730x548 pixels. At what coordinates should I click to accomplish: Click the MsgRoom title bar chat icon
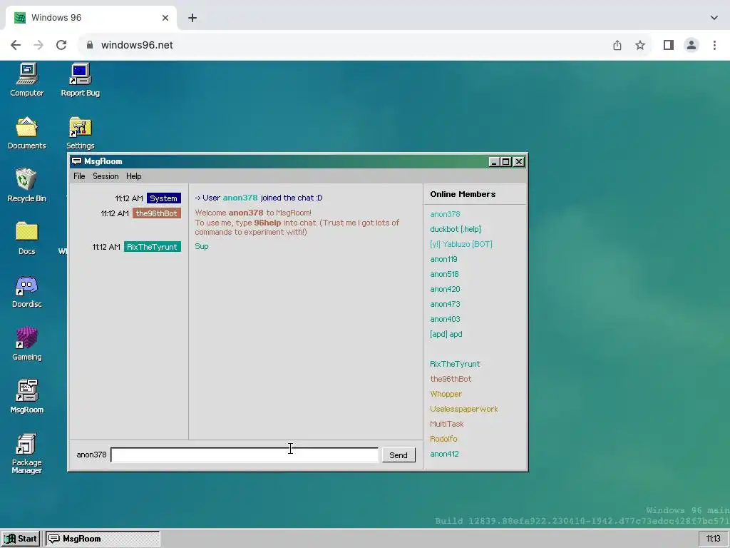(77, 161)
